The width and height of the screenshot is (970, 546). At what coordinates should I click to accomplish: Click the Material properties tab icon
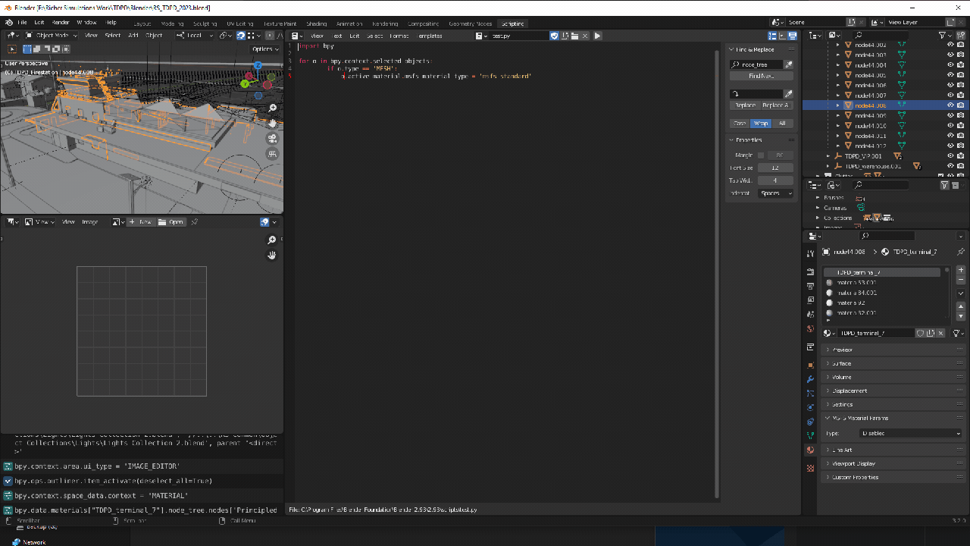(x=810, y=450)
